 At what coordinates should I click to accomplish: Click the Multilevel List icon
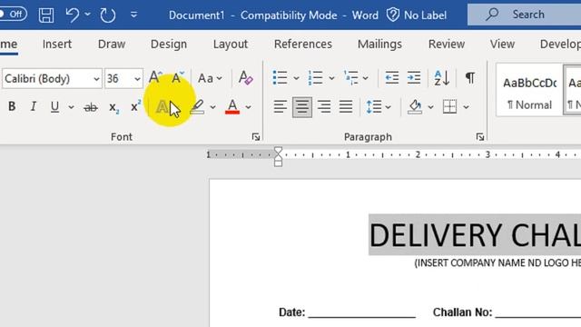pyautogui.click(x=351, y=78)
